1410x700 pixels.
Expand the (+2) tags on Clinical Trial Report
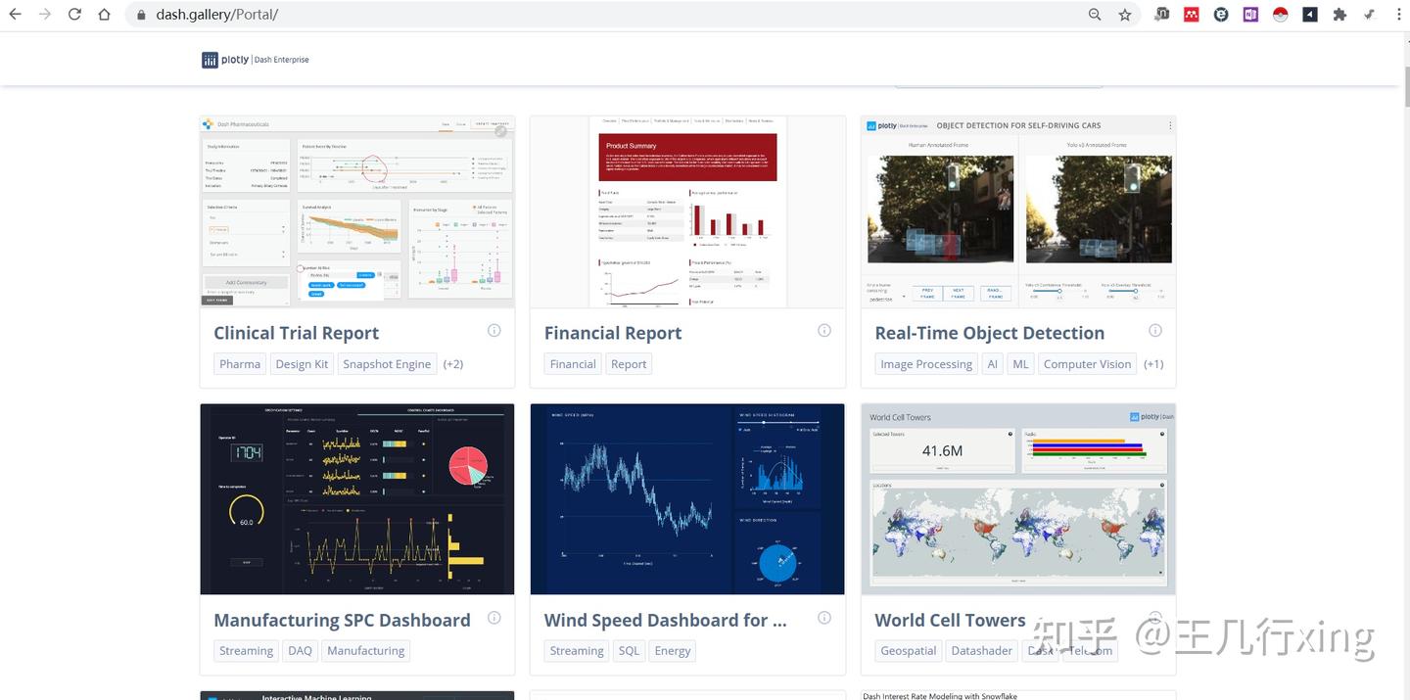pyautogui.click(x=452, y=364)
